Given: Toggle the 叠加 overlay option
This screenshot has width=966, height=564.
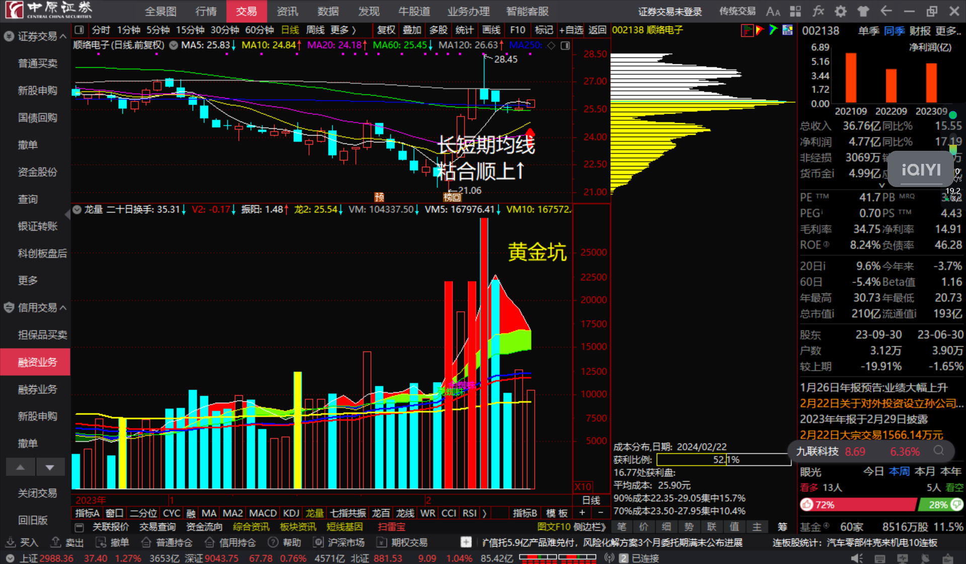Looking at the screenshot, I should tap(412, 30).
